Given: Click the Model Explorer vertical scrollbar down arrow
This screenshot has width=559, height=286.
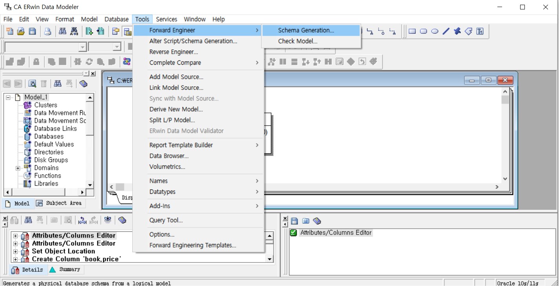Looking at the screenshot, I should pyautogui.click(x=90, y=184).
